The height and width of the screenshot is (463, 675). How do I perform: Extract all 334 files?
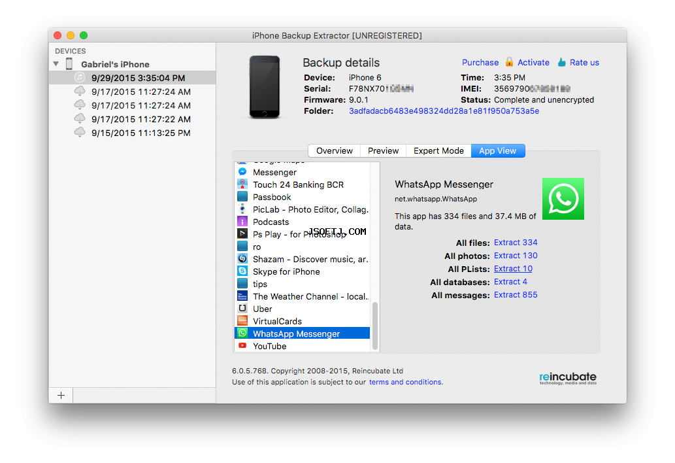point(516,243)
